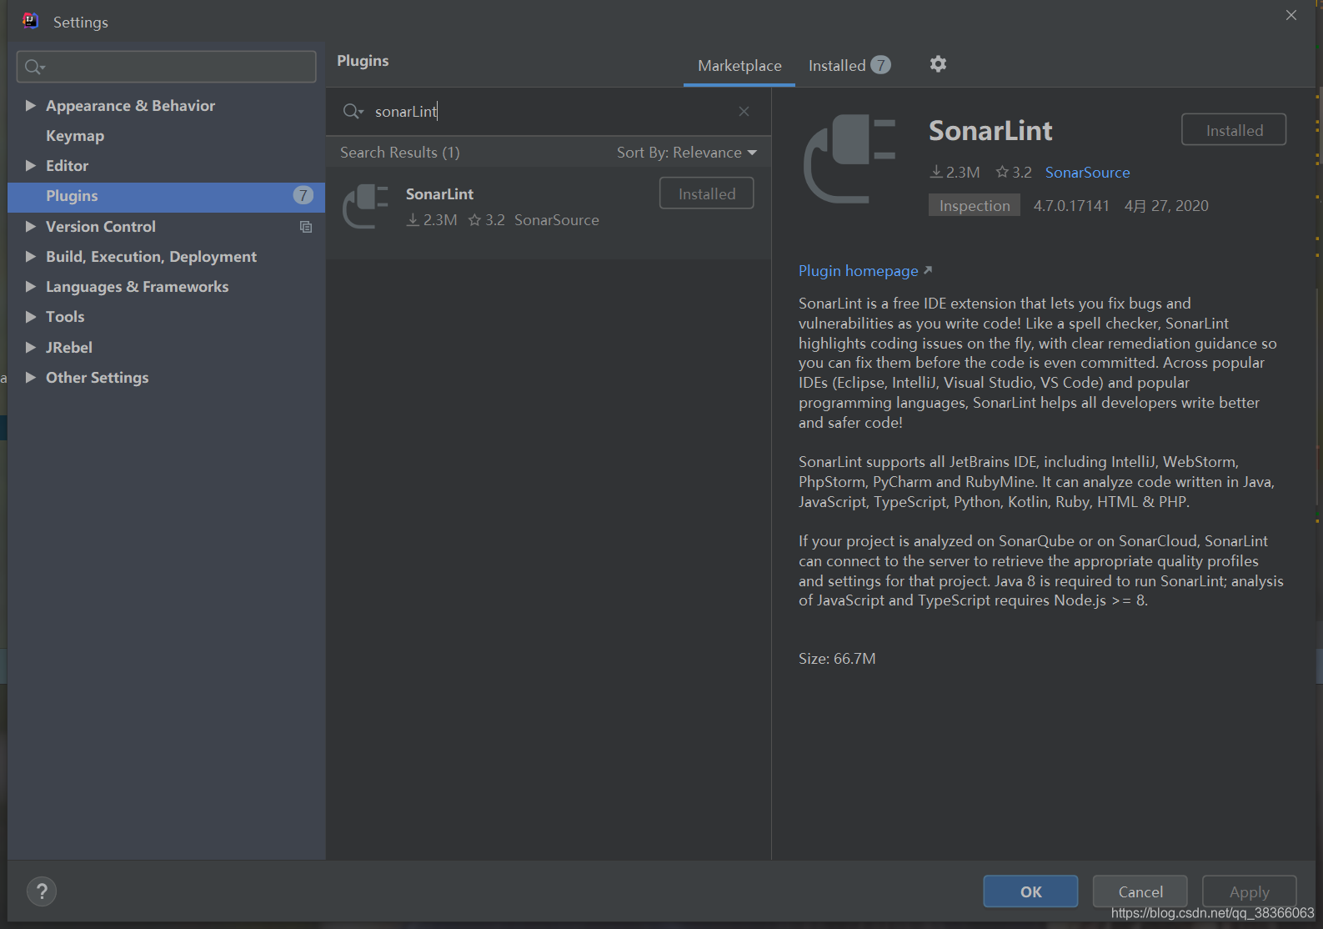The image size is (1323, 929).
Task: Click the Other Settings label
Action: point(97,378)
